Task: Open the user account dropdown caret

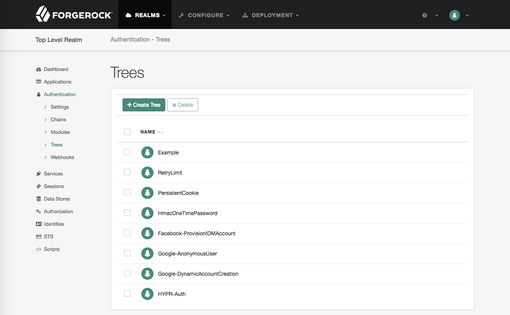Action: click(467, 16)
